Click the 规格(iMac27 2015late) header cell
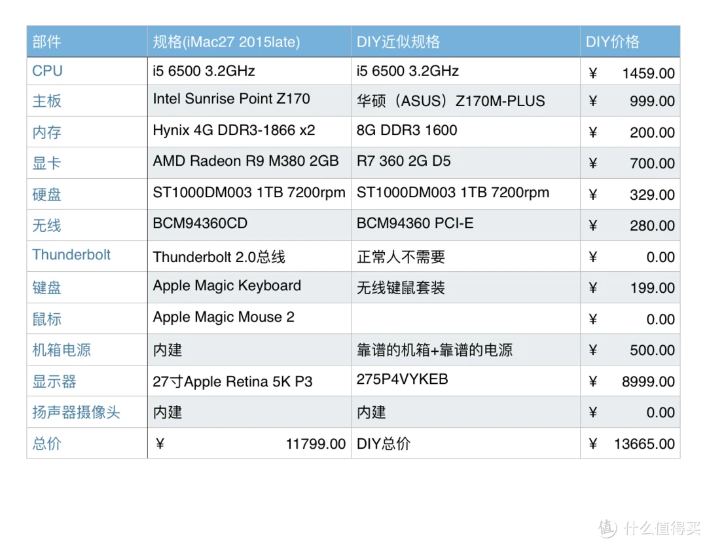 (249, 41)
